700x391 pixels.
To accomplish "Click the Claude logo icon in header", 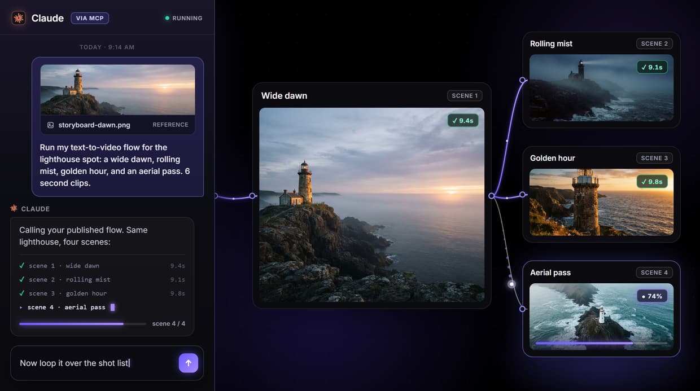I will (x=19, y=18).
